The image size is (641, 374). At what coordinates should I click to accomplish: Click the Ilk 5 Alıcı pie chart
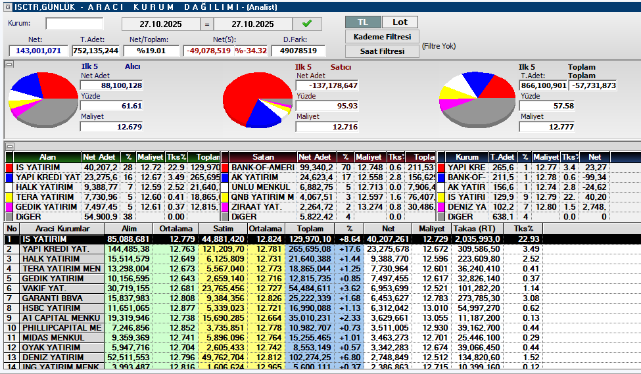tap(43, 100)
